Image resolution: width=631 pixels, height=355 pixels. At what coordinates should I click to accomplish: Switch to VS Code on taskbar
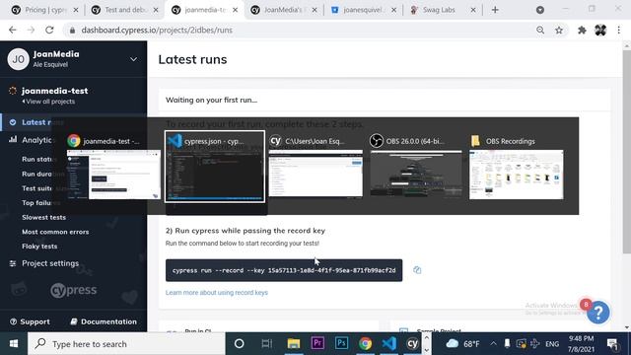(389, 344)
